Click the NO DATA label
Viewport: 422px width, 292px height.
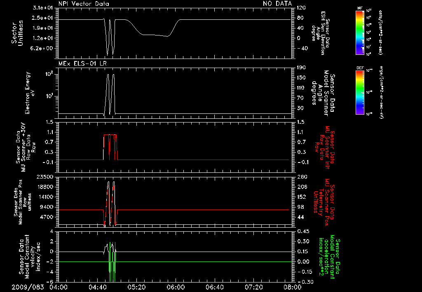[277, 3]
